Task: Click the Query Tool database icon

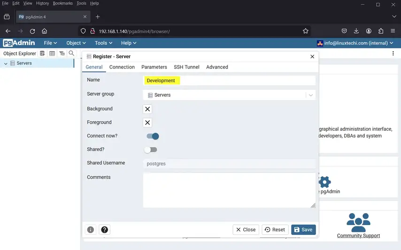Action: coord(42,54)
